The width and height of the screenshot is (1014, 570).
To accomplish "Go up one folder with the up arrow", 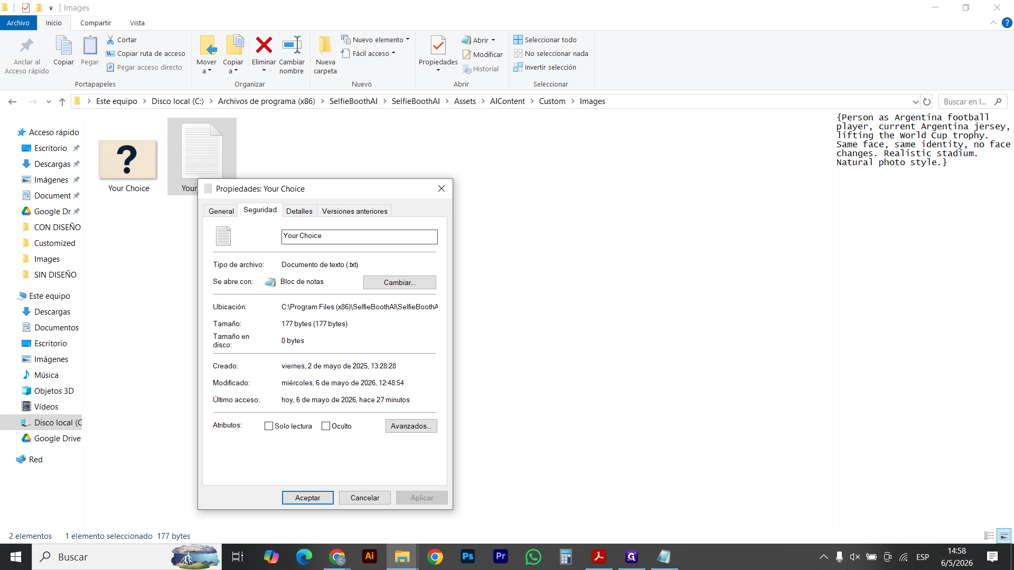I will pyautogui.click(x=62, y=101).
